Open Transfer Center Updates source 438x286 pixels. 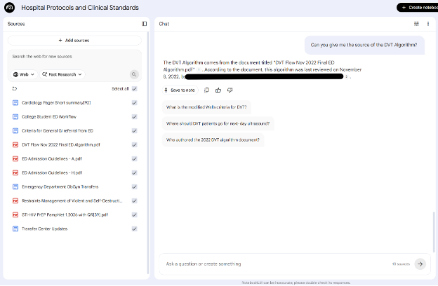tap(44, 229)
